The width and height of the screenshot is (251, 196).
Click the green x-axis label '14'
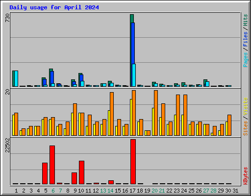[110, 191]
